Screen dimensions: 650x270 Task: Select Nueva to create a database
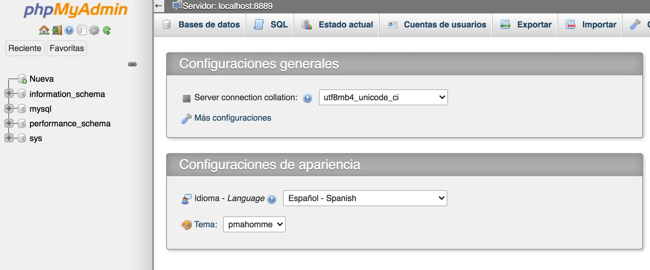(42, 79)
